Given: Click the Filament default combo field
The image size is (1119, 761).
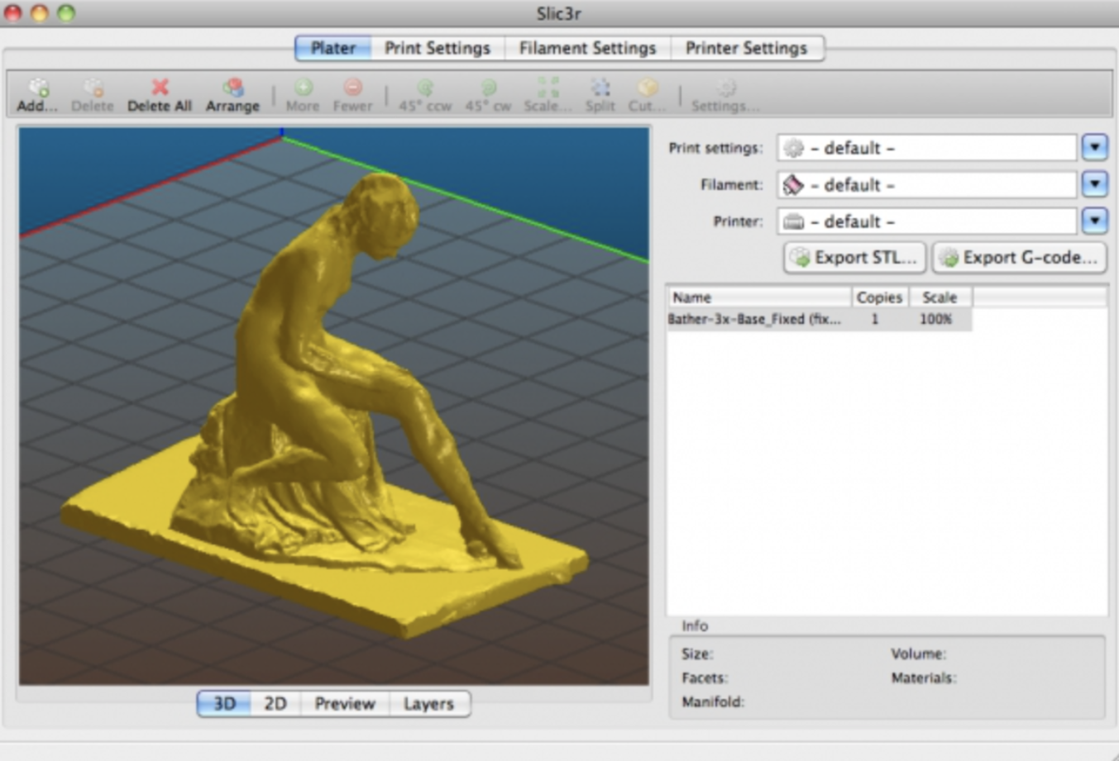Looking at the screenshot, I should pyautogui.click(x=927, y=184).
